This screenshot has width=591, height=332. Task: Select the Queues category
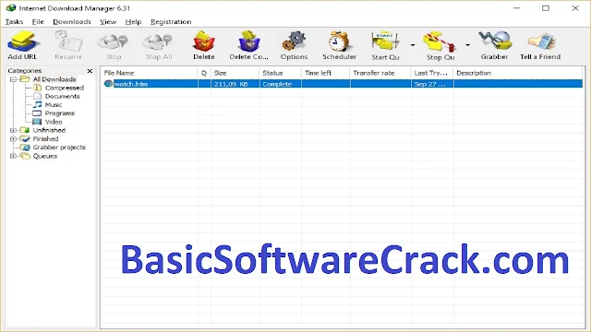point(45,156)
